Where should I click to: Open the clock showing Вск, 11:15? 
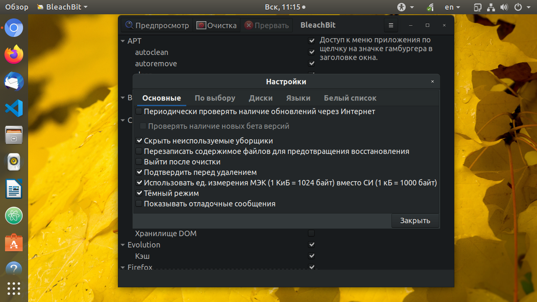point(285,7)
